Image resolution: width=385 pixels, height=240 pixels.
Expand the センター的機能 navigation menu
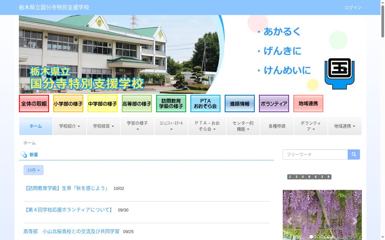[243, 126]
